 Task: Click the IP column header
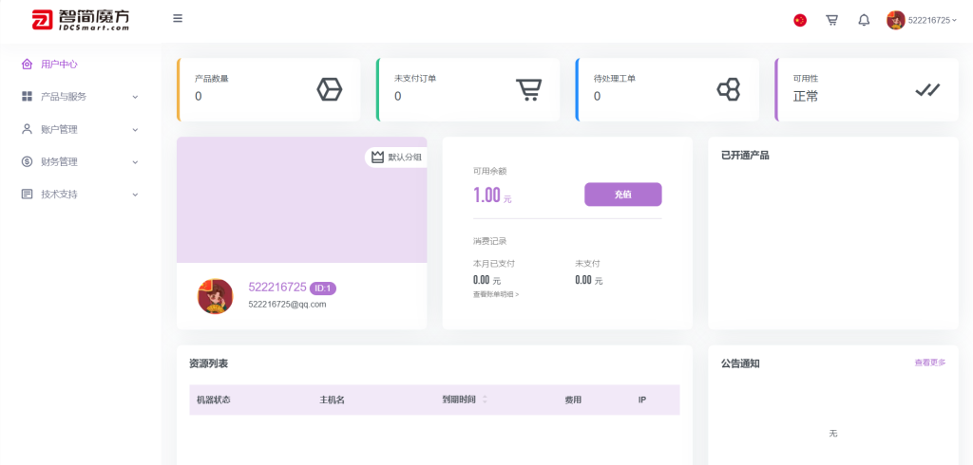pos(642,400)
